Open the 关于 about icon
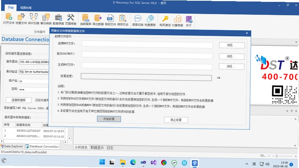Screen dimensions: 299x168 pyautogui.click(x=189, y=21)
